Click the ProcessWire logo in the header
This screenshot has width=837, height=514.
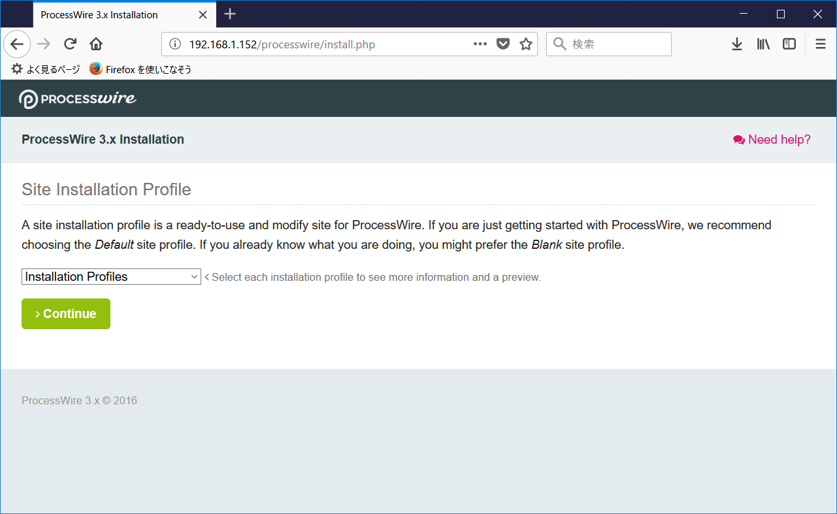click(x=77, y=99)
